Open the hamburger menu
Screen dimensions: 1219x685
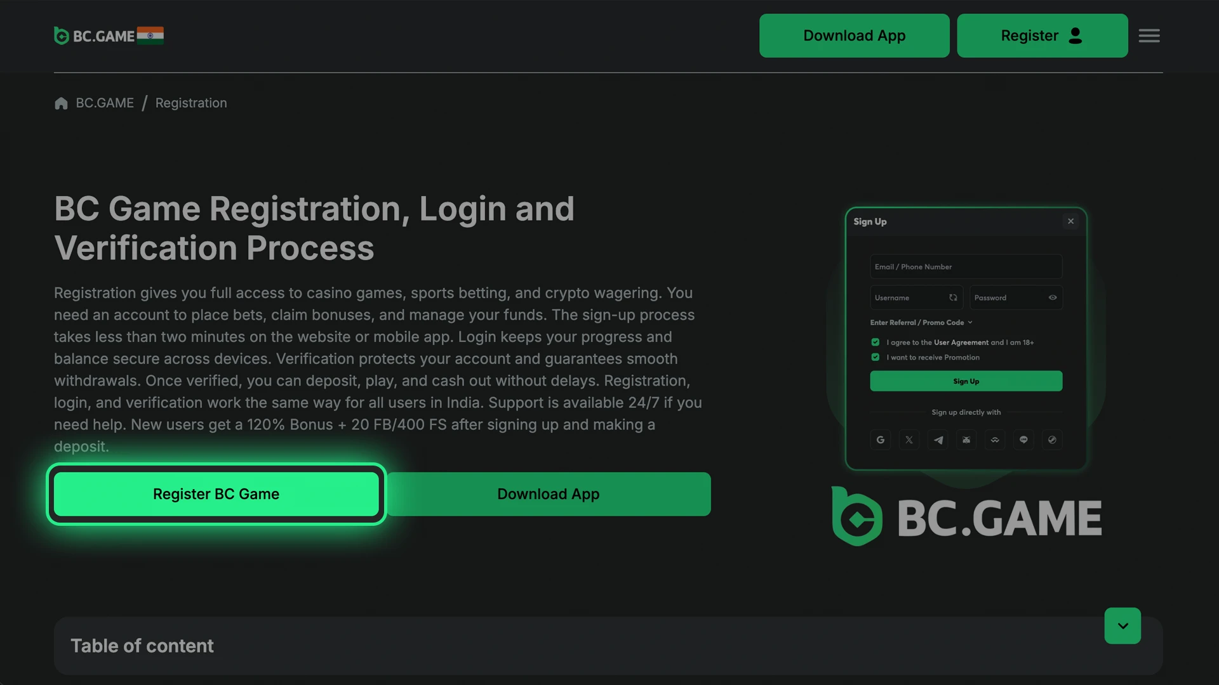[1149, 36]
